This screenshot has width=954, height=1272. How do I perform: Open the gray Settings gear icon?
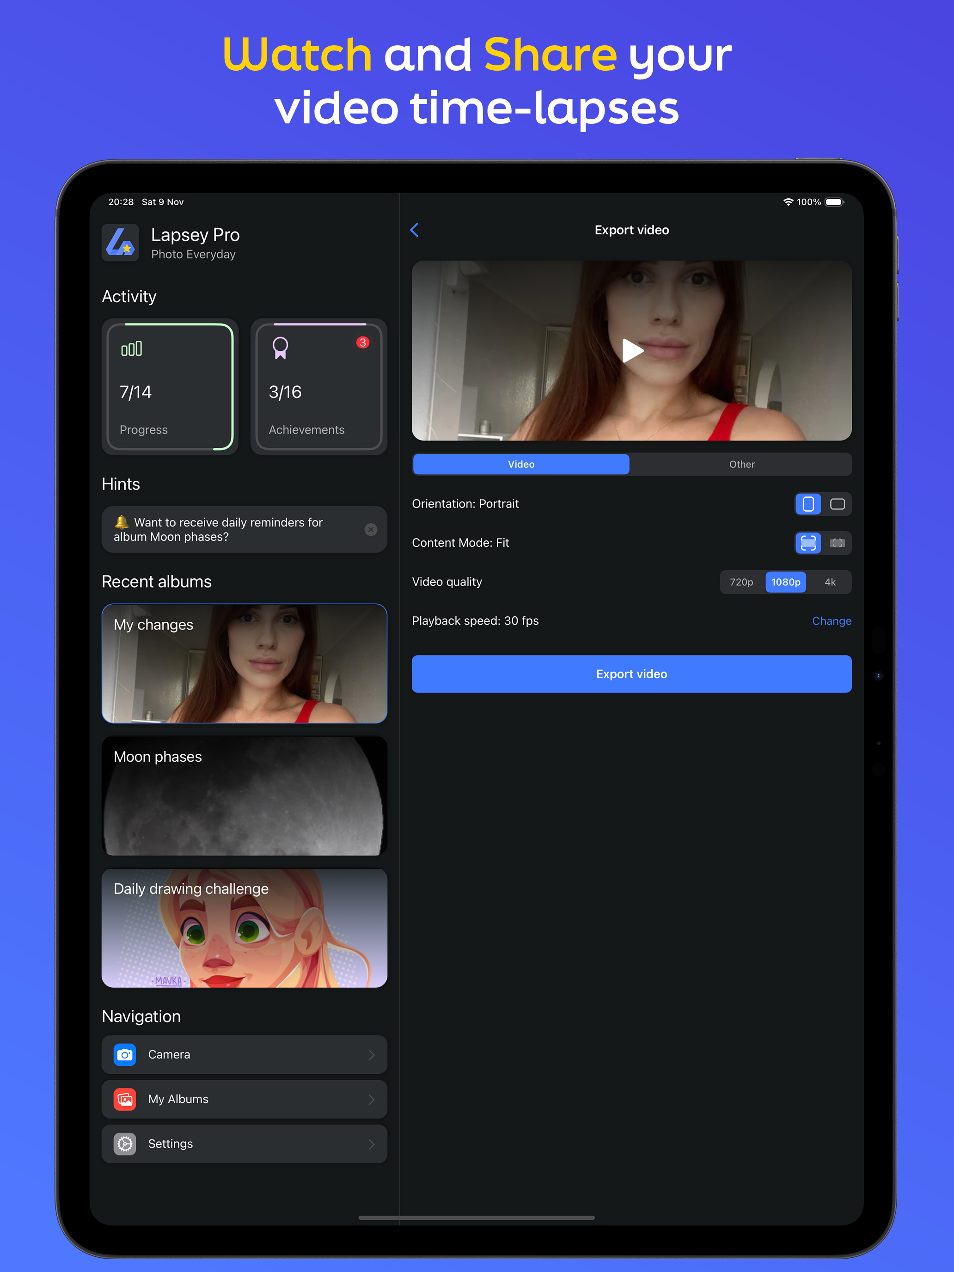125,1144
